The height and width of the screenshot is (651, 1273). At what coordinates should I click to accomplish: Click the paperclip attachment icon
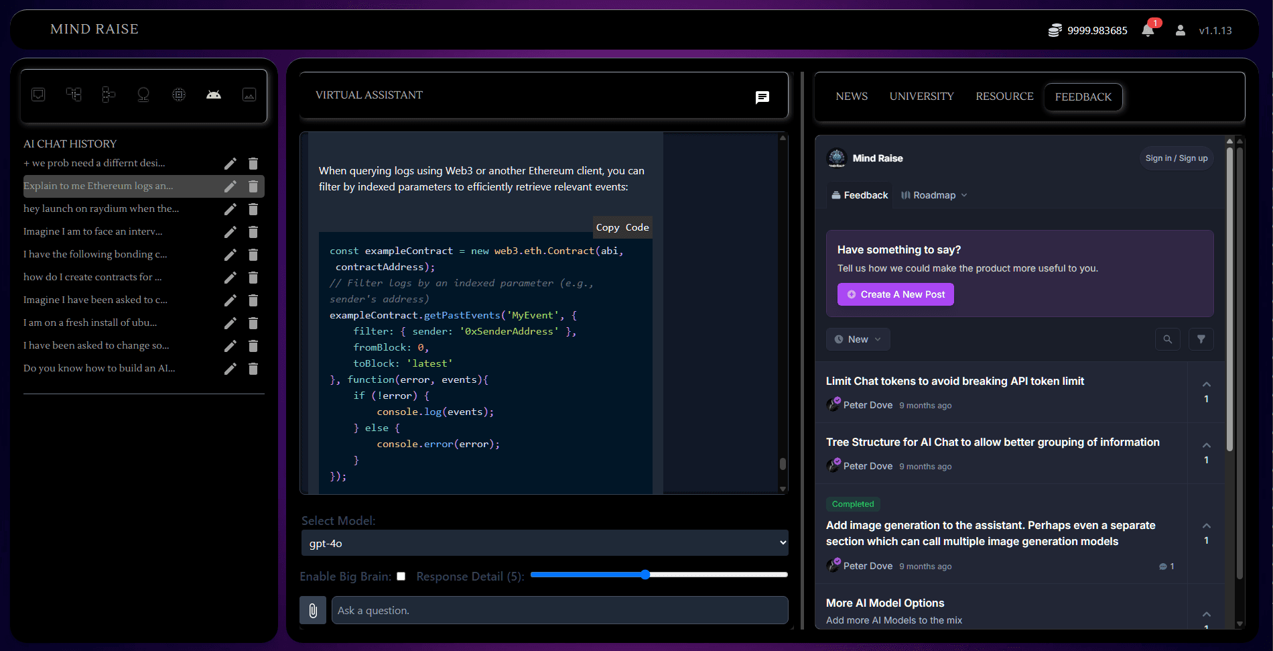[x=313, y=610]
